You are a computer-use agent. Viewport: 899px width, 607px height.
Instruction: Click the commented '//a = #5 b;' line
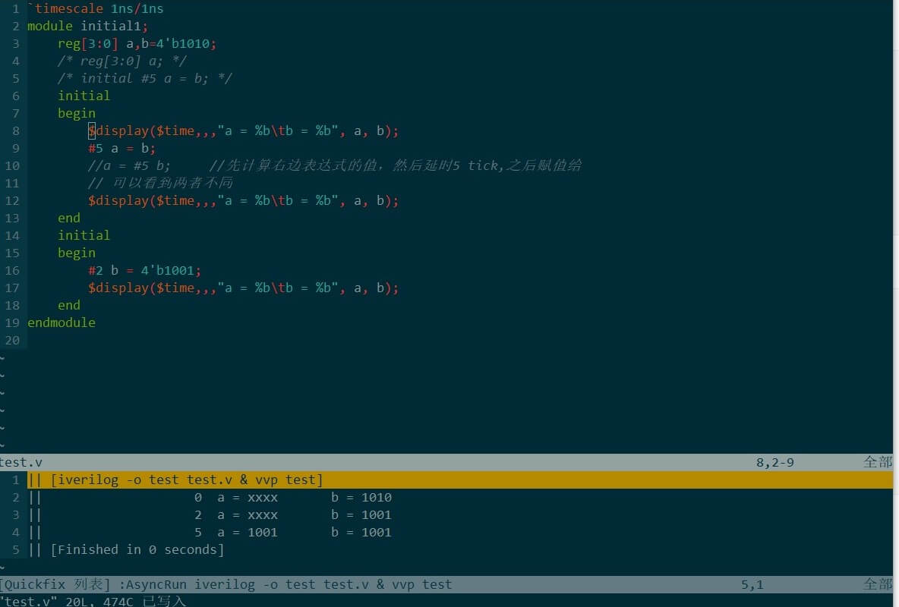point(335,165)
